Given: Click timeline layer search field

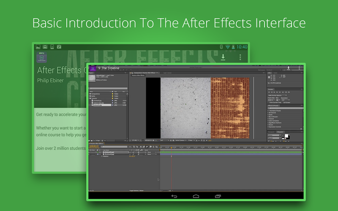Looking at the screenshot, I should [114, 147].
